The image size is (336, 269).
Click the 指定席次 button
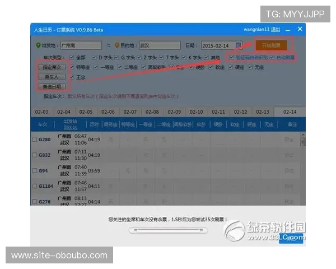52,67
